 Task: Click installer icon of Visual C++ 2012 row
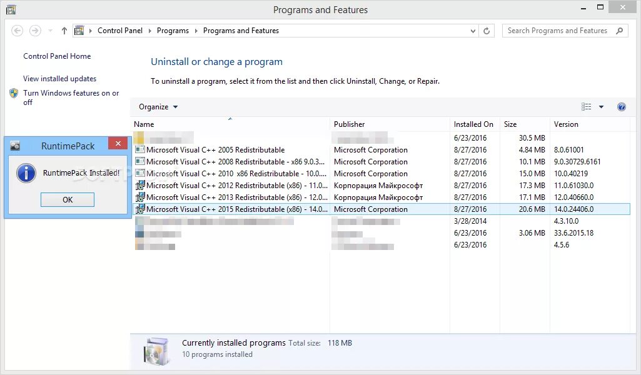[x=140, y=186]
